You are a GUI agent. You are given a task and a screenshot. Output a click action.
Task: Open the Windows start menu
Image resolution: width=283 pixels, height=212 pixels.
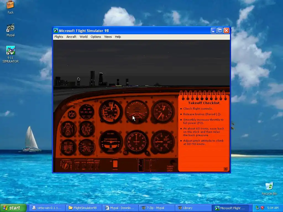(x=13, y=208)
